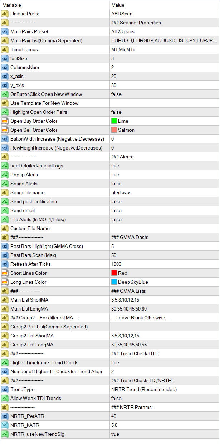This screenshot has height=444, width=220.
Task: Click the color icon beside Long Lines Color
Action: pos(5,282)
